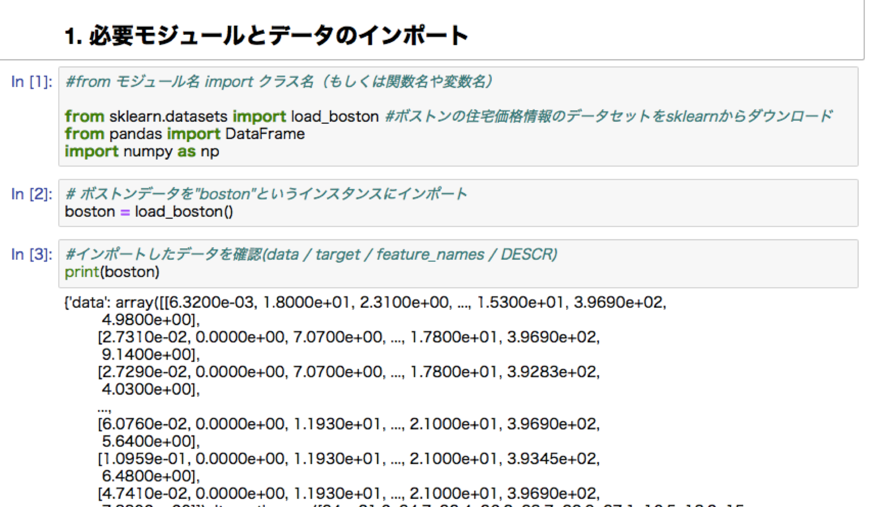Click the output line starting {'data': array([[6.3200e-03
The width and height of the screenshot is (876, 507).
[x=366, y=302]
